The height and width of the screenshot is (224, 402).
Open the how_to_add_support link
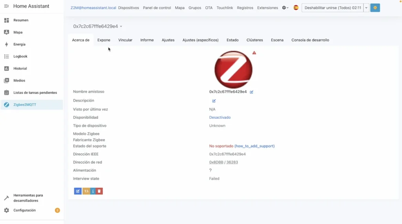coord(254,146)
